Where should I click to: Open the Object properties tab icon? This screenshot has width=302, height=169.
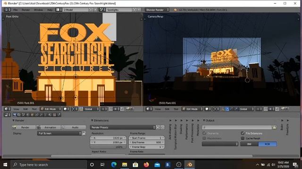[x=33, y=115]
